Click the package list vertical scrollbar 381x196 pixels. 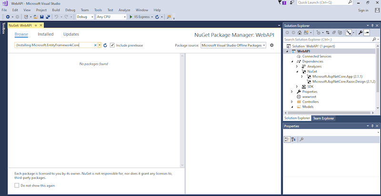point(182,110)
